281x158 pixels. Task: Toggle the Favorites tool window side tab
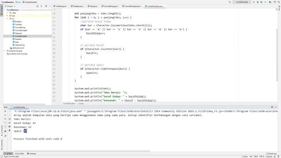[1, 144]
